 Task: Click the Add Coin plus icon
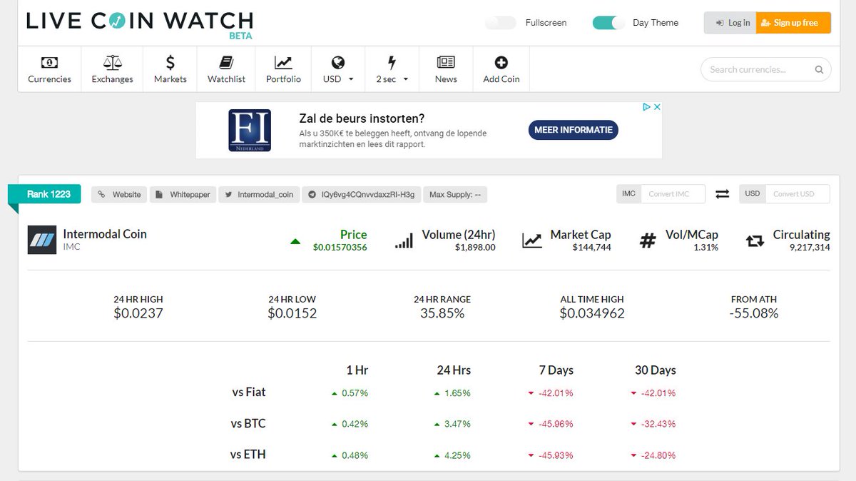tap(501, 62)
